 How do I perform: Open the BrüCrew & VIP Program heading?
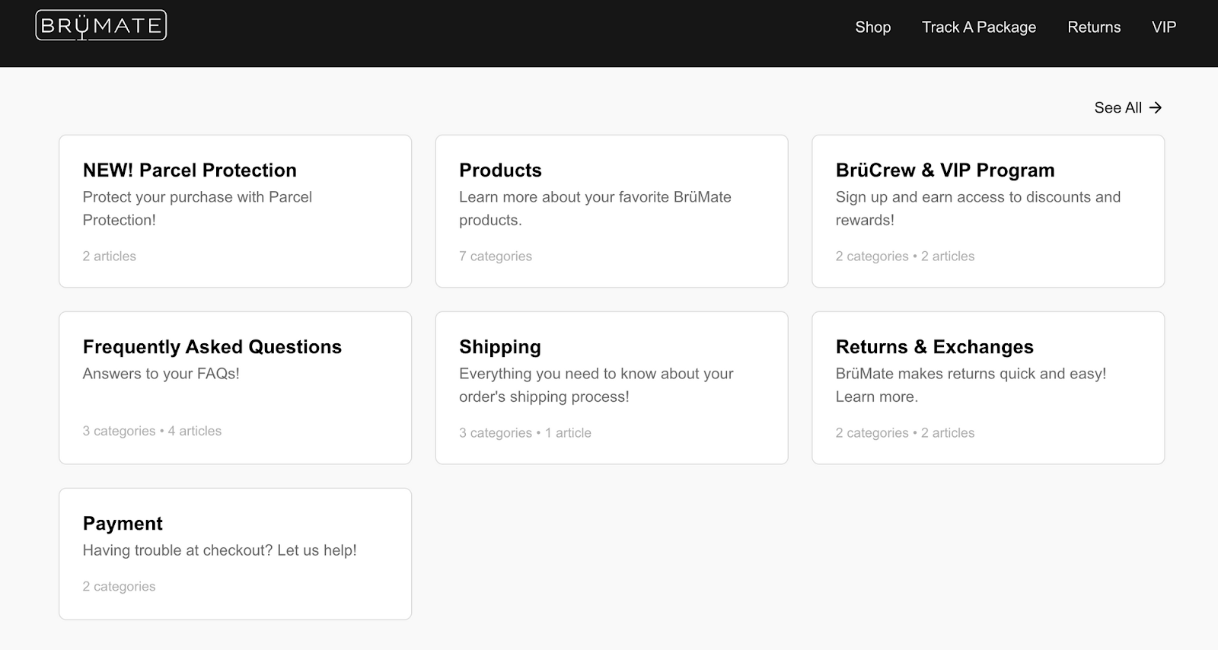tap(945, 170)
